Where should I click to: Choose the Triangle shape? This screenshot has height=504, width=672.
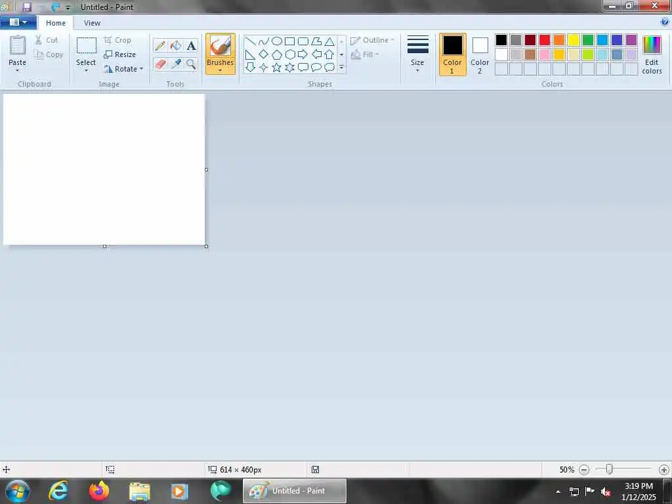329,41
